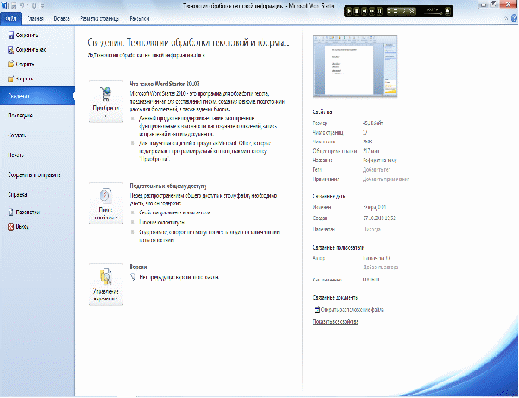Open Параметры from the left menu

click(x=24, y=212)
